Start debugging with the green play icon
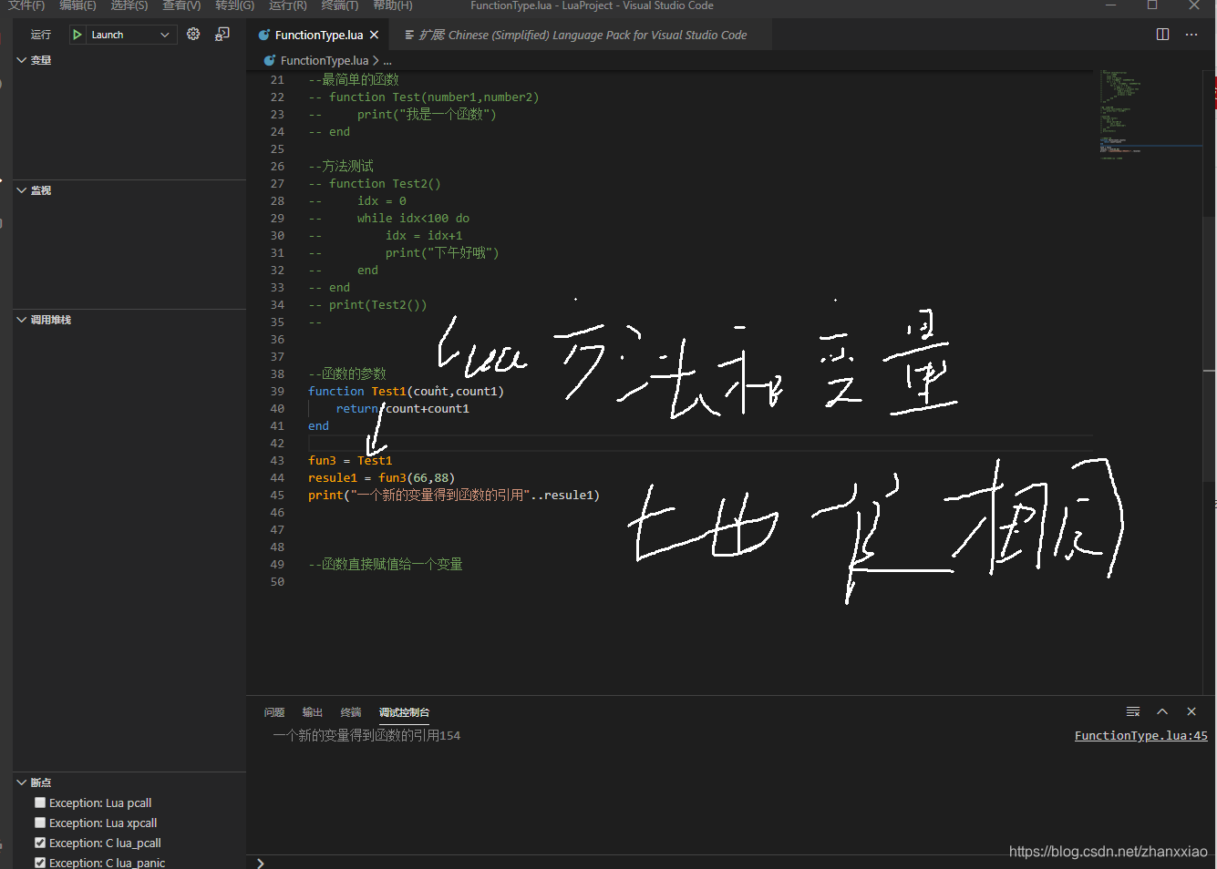The height and width of the screenshot is (869, 1217). click(x=77, y=35)
